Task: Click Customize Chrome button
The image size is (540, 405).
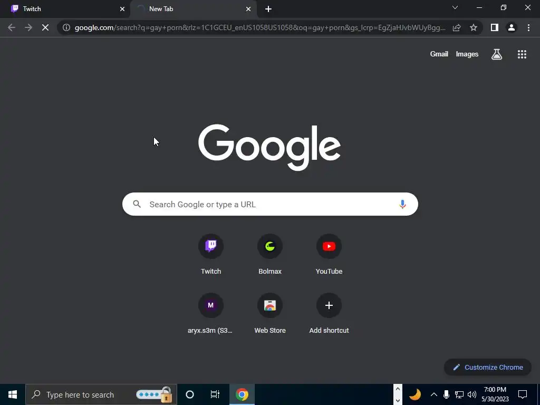Action: pos(488,367)
